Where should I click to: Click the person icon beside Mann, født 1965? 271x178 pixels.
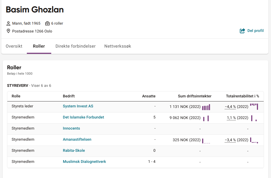pyautogui.click(x=8, y=24)
